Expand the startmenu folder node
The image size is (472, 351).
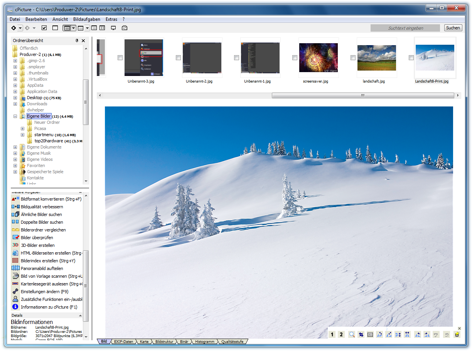click(22, 135)
